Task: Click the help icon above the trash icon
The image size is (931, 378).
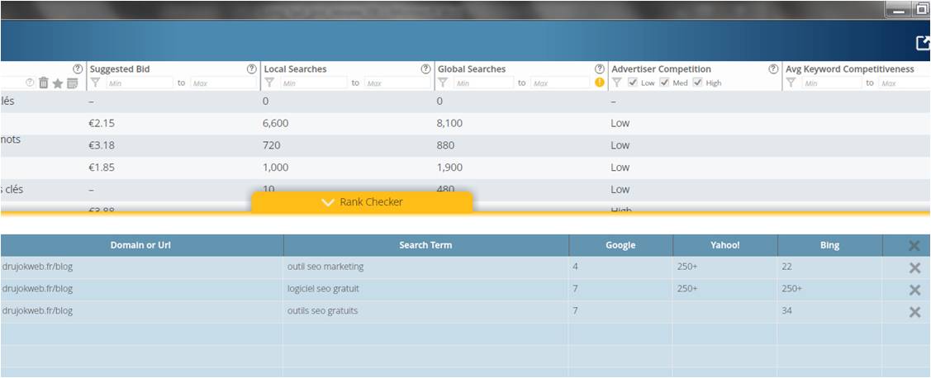Action: [x=77, y=69]
